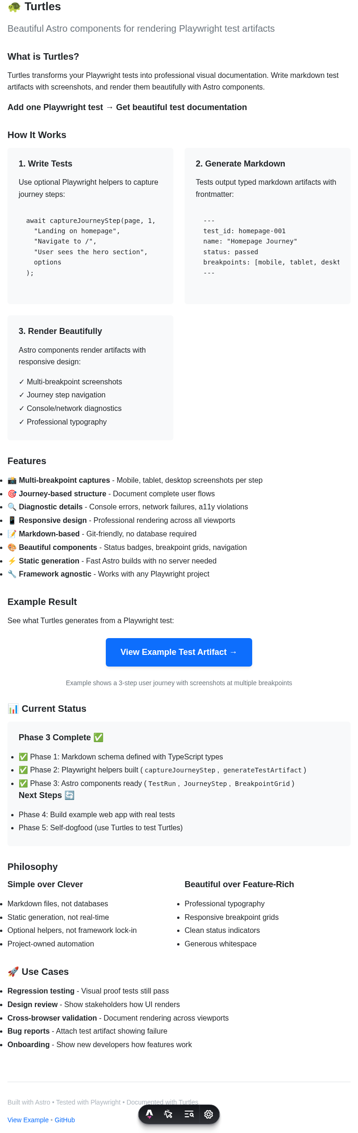This screenshot has width=358, height=1133.
Task: Click the rocket icon beside Use Cases
Action: point(13,972)
